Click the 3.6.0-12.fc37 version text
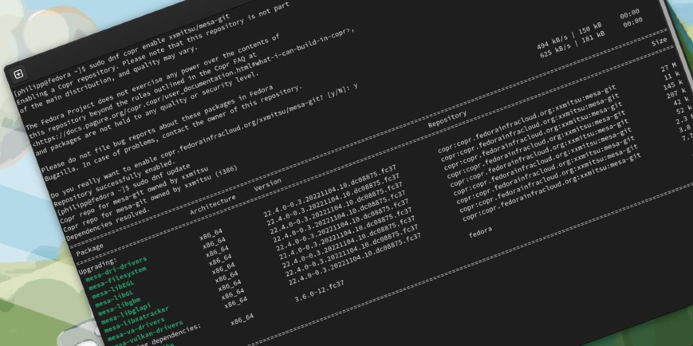The height and width of the screenshot is (346, 693). [x=319, y=292]
